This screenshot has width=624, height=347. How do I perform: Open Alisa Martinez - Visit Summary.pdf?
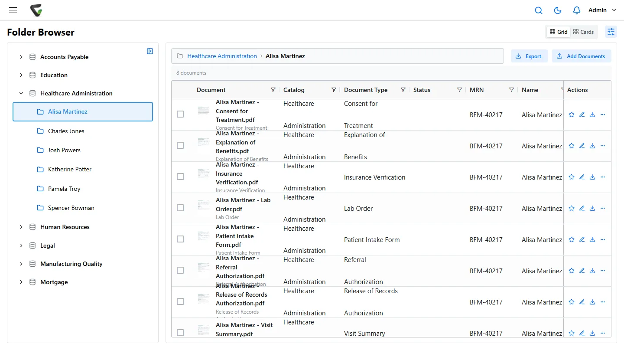[x=244, y=329]
